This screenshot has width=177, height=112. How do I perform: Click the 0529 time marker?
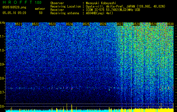[x=154, y=24]
